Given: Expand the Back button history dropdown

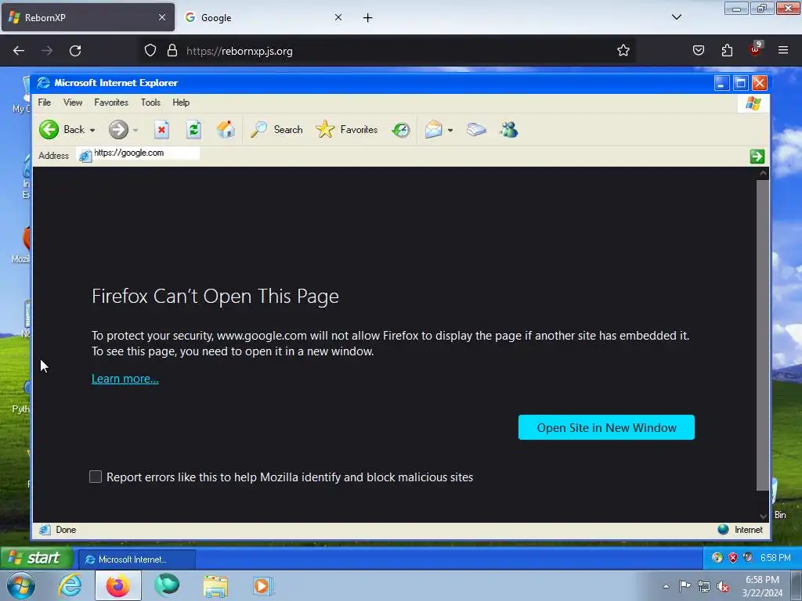Looking at the screenshot, I should (92, 131).
